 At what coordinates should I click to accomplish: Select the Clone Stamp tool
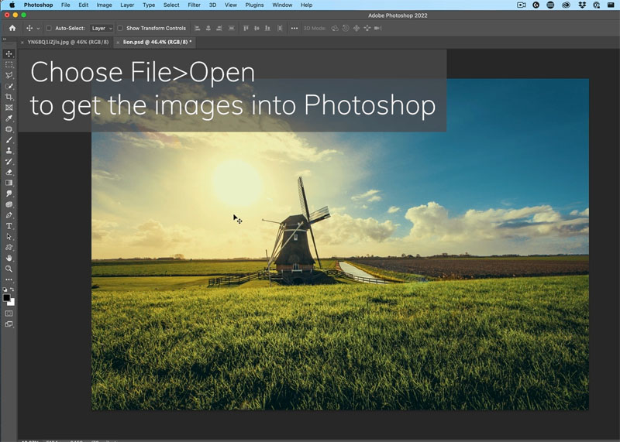9,150
